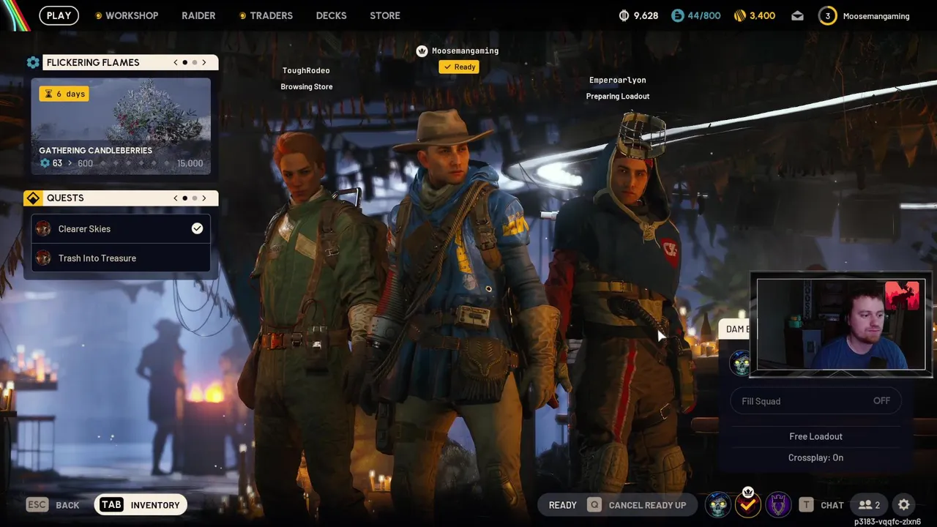Open the Trash Into Treasure quest

(121, 258)
